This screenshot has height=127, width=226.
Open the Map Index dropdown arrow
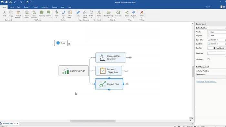(72, 17)
